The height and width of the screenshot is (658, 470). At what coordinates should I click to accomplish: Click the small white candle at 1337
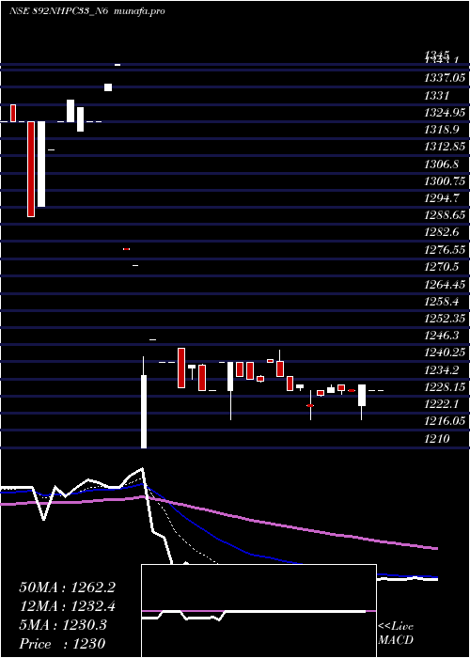[x=108, y=87]
